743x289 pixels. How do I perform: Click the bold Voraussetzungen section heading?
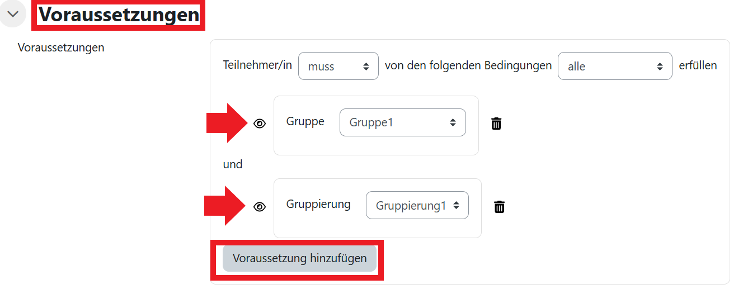tap(119, 15)
